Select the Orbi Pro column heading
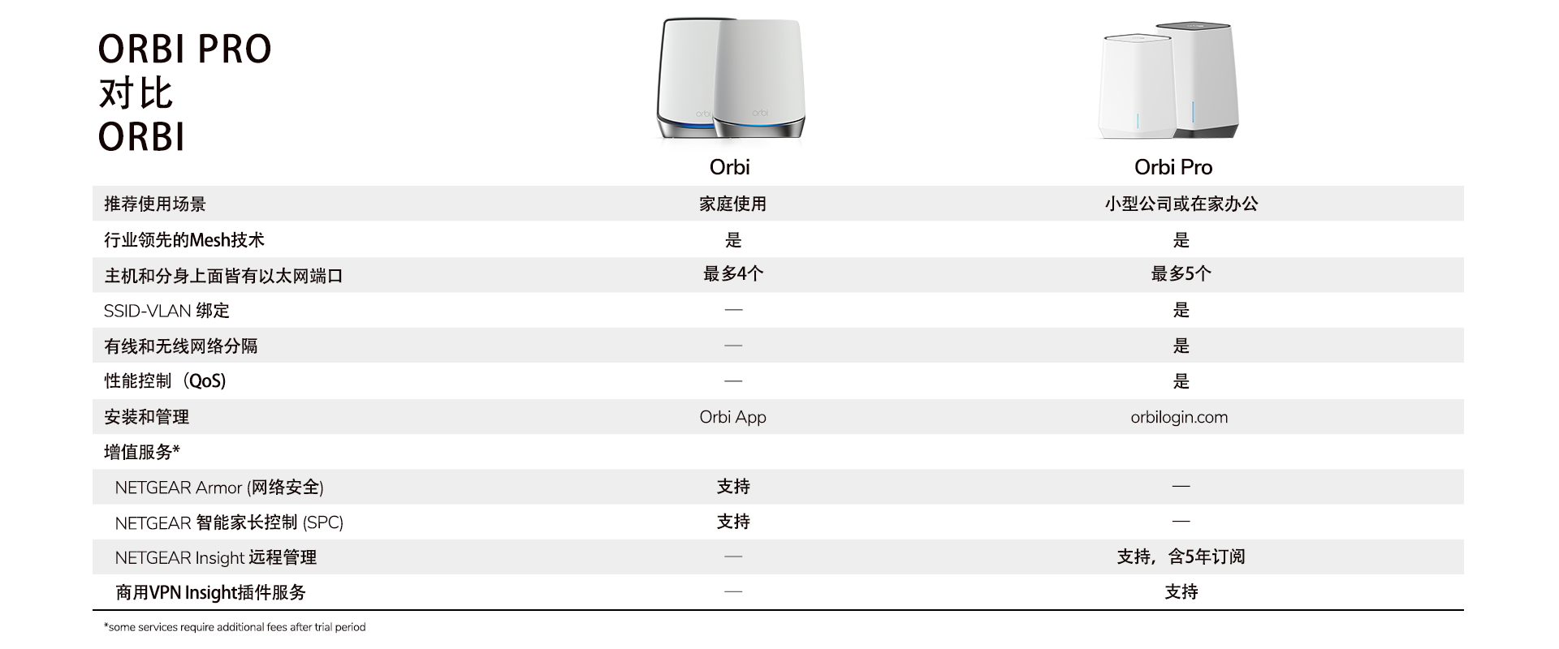 pos(1172,167)
